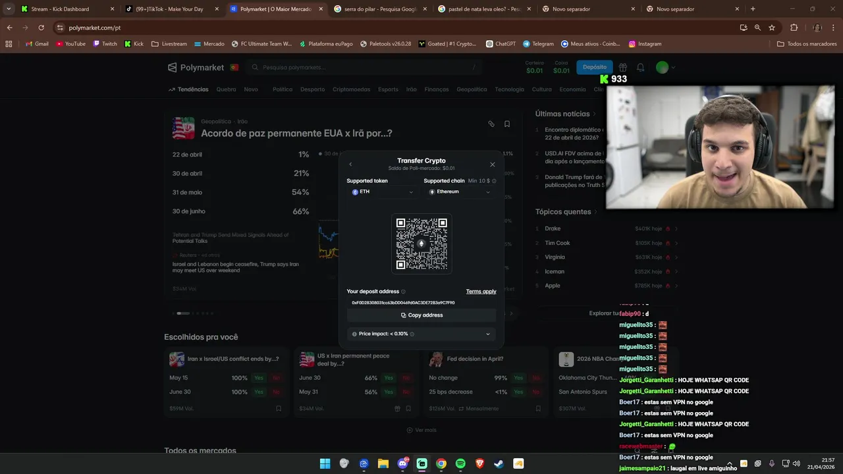Image resolution: width=843 pixels, height=474 pixels.
Task: Switch to the serra do pilar Google tab
Action: click(x=380, y=9)
